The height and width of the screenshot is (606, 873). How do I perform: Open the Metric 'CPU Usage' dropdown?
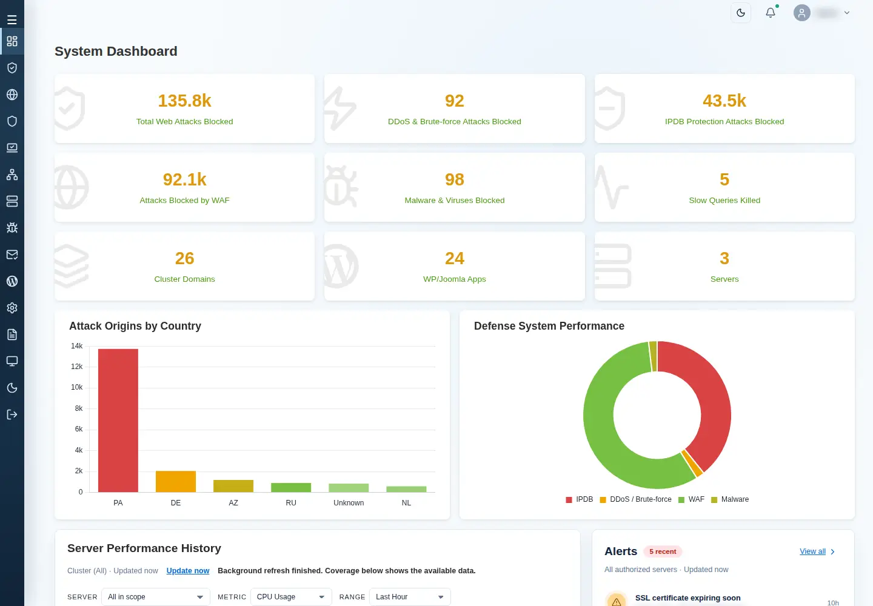(x=291, y=597)
